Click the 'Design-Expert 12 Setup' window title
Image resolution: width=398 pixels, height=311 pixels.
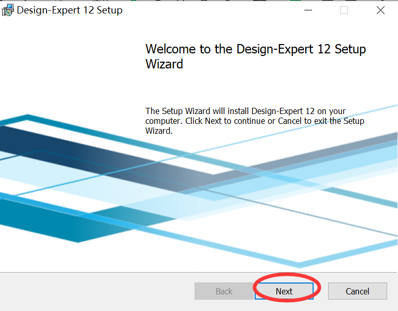click(69, 10)
